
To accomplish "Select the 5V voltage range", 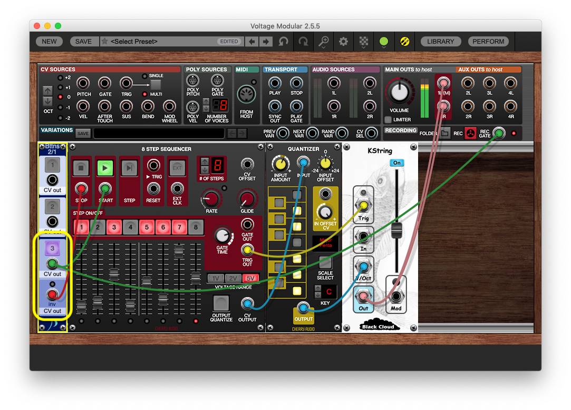I will [250, 278].
